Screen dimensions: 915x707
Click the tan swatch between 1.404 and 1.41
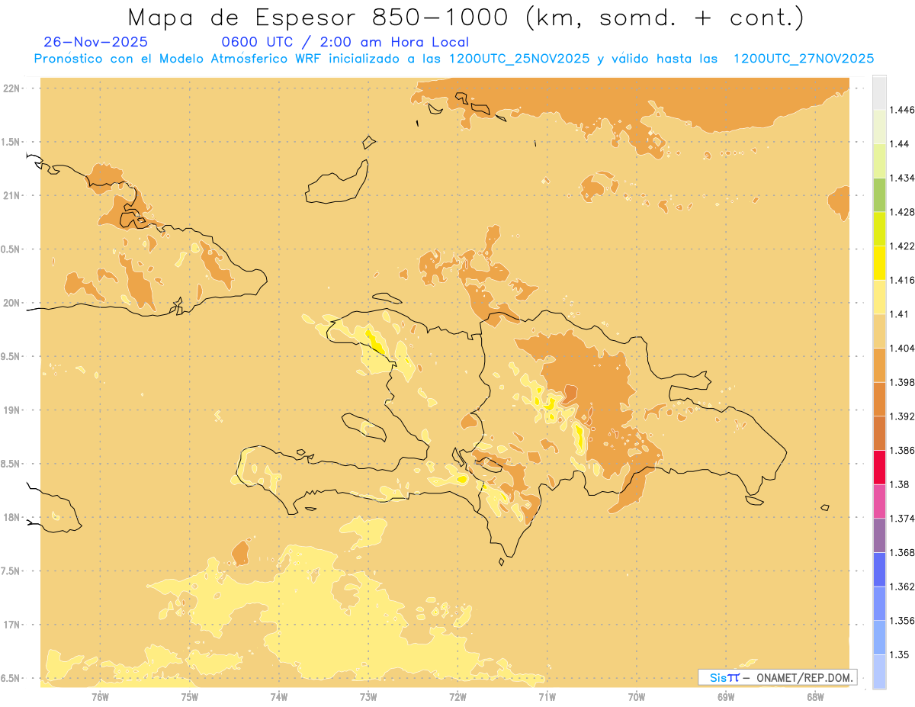click(879, 331)
